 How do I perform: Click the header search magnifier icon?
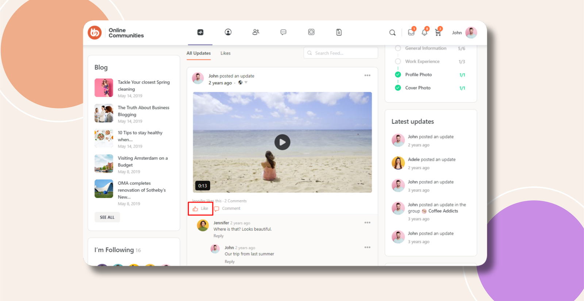392,32
